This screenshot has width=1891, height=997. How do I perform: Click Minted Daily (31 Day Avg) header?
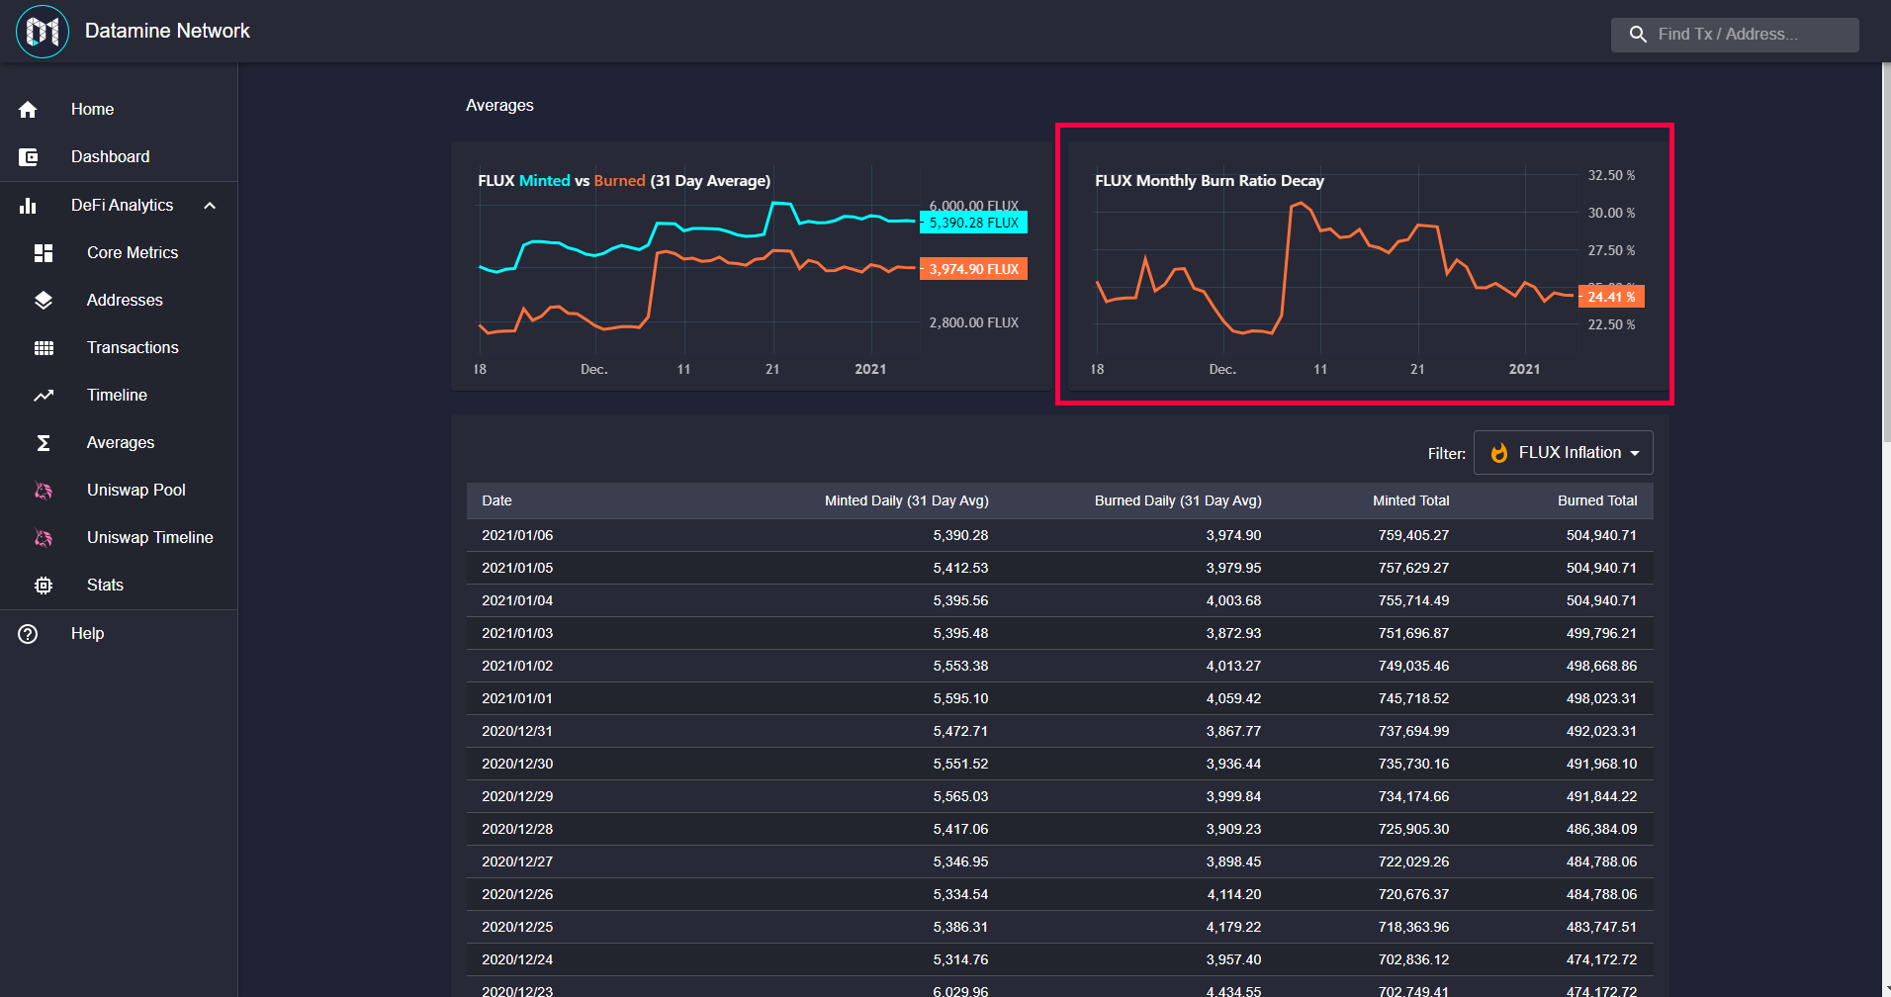click(x=907, y=501)
